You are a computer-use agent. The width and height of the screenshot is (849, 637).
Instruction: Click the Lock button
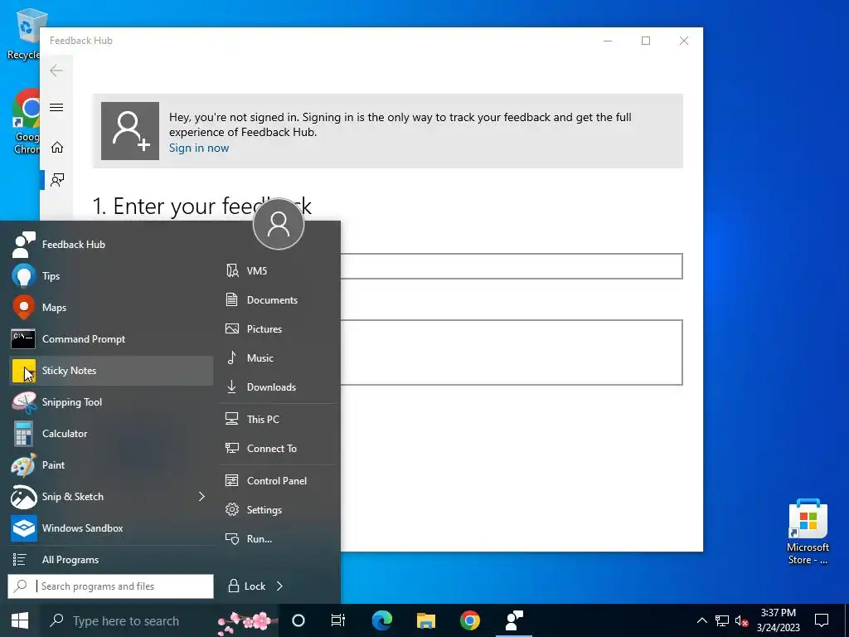pos(245,586)
